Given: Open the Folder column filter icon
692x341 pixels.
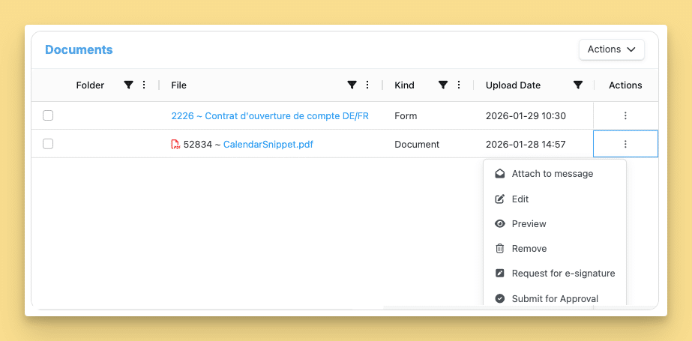Looking at the screenshot, I should pyautogui.click(x=128, y=85).
